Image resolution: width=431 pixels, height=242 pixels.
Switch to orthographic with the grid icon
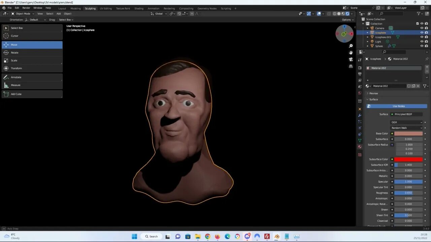click(x=351, y=66)
